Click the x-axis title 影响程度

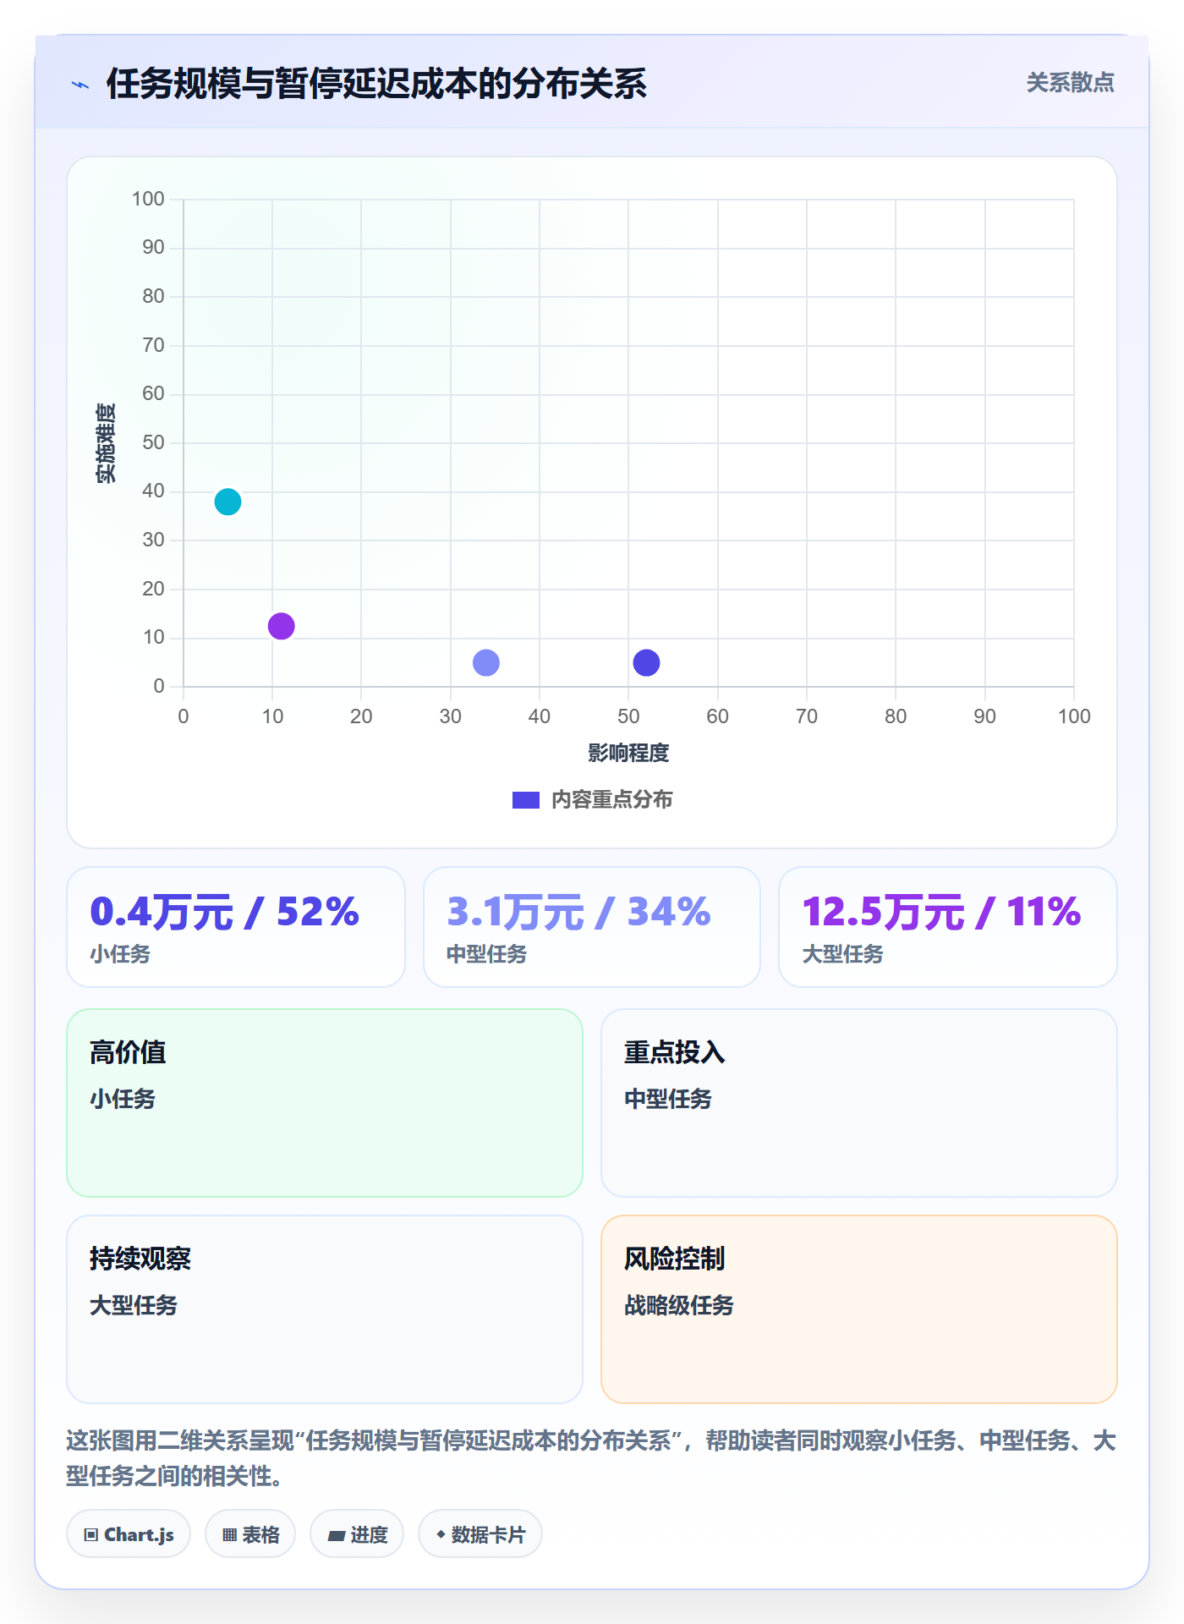(x=628, y=753)
